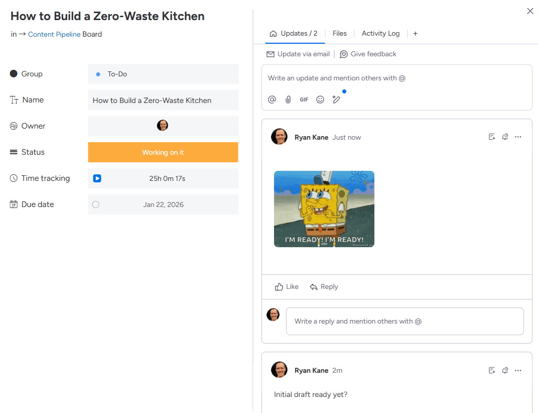The height and width of the screenshot is (413, 538).
Task: Start the time tracking play button
Action: pos(97,178)
